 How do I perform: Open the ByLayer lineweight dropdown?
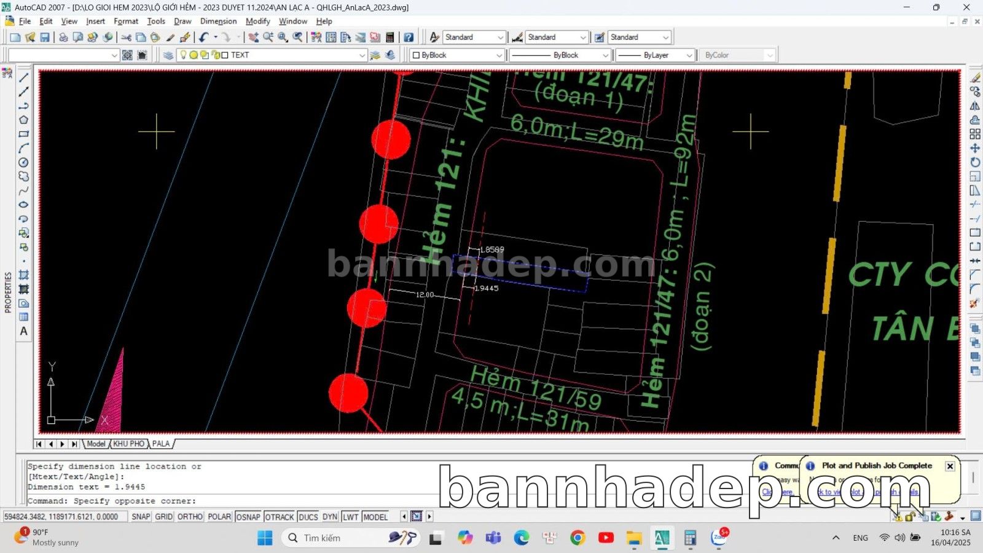tap(689, 55)
